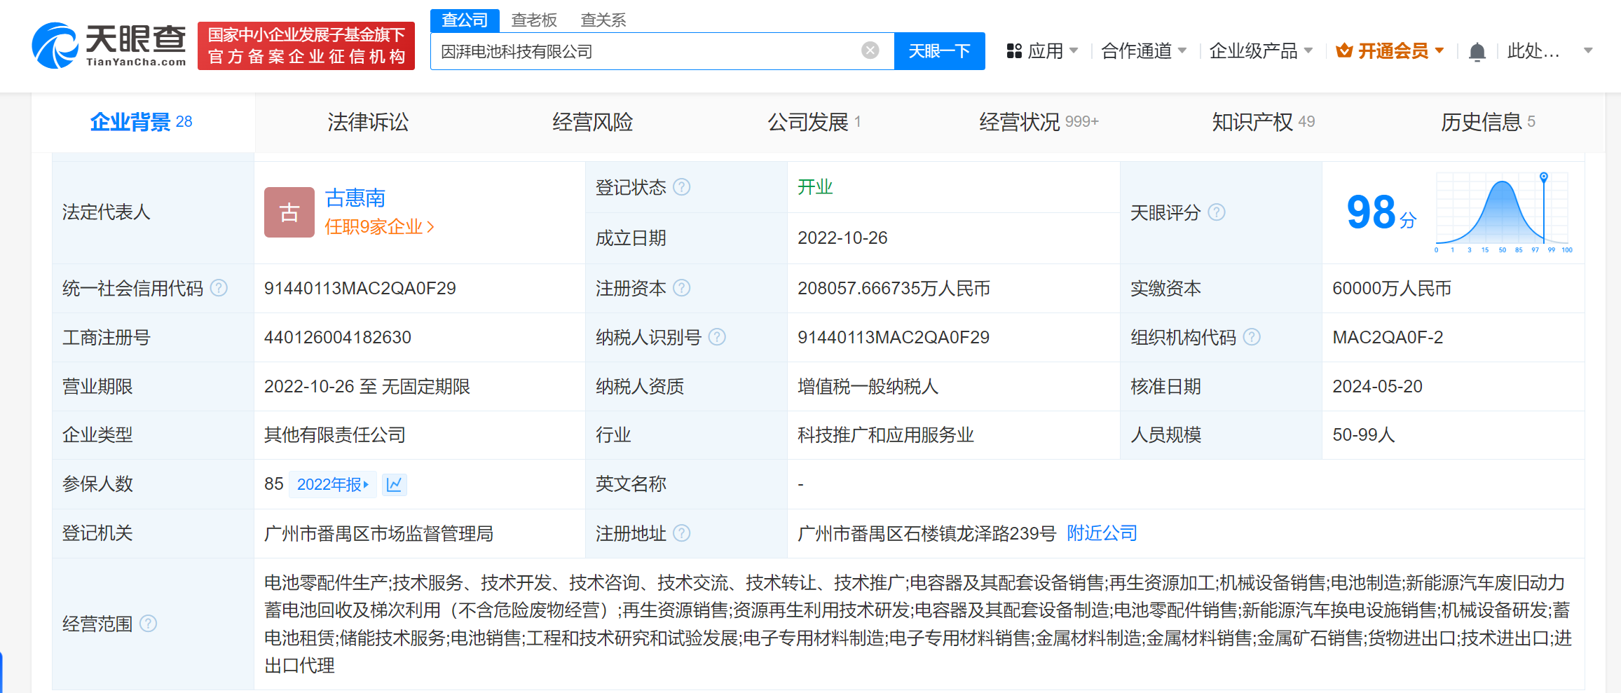Click help icon beside 天眼评分
This screenshot has height=693, width=1621.
click(x=1217, y=212)
